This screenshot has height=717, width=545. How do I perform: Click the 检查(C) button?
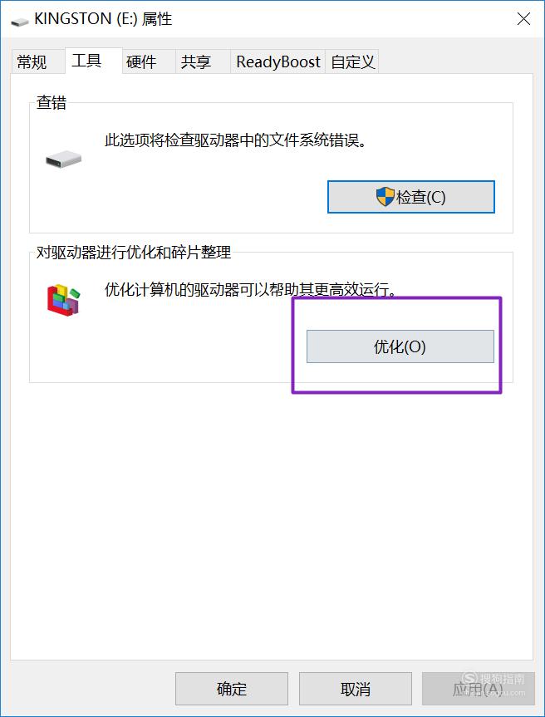coord(411,197)
